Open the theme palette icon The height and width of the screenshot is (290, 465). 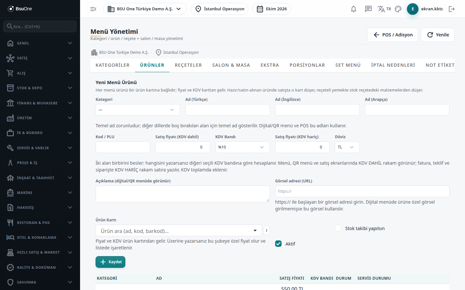click(398, 9)
